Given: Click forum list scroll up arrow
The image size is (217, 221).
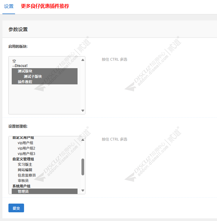Looking at the screenshot, I should tap(83, 60).
